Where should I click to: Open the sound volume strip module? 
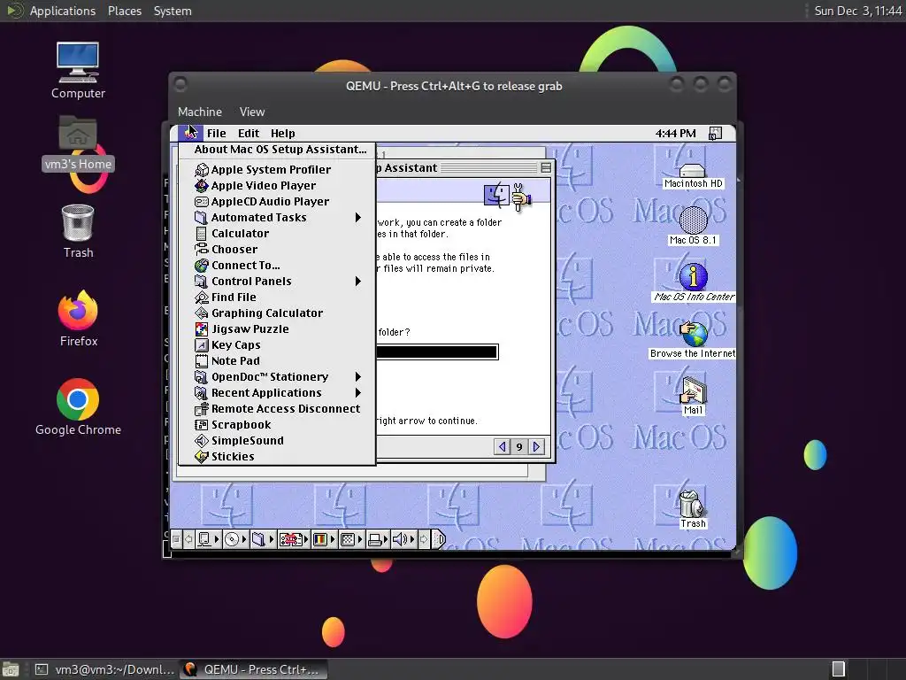point(403,539)
